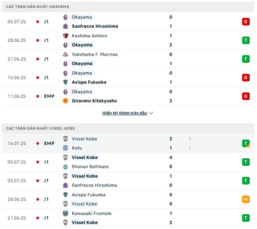Viewport: 257px width, 229px height.
Task: Click the Shonan Bellmare team logo
Action: 66,167
